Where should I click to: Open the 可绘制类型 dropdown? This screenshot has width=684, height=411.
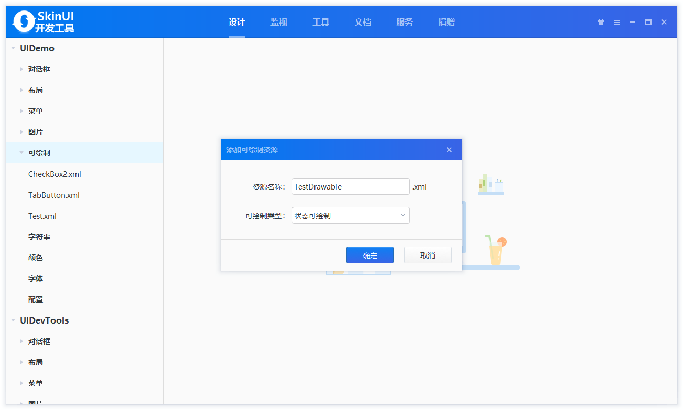point(351,215)
